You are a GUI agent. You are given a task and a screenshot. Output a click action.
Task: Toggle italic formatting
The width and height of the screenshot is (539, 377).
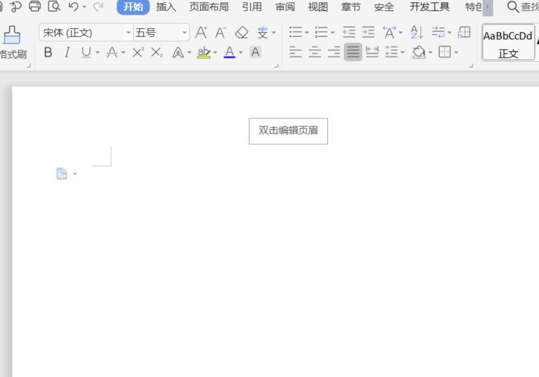click(x=67, y=53)
